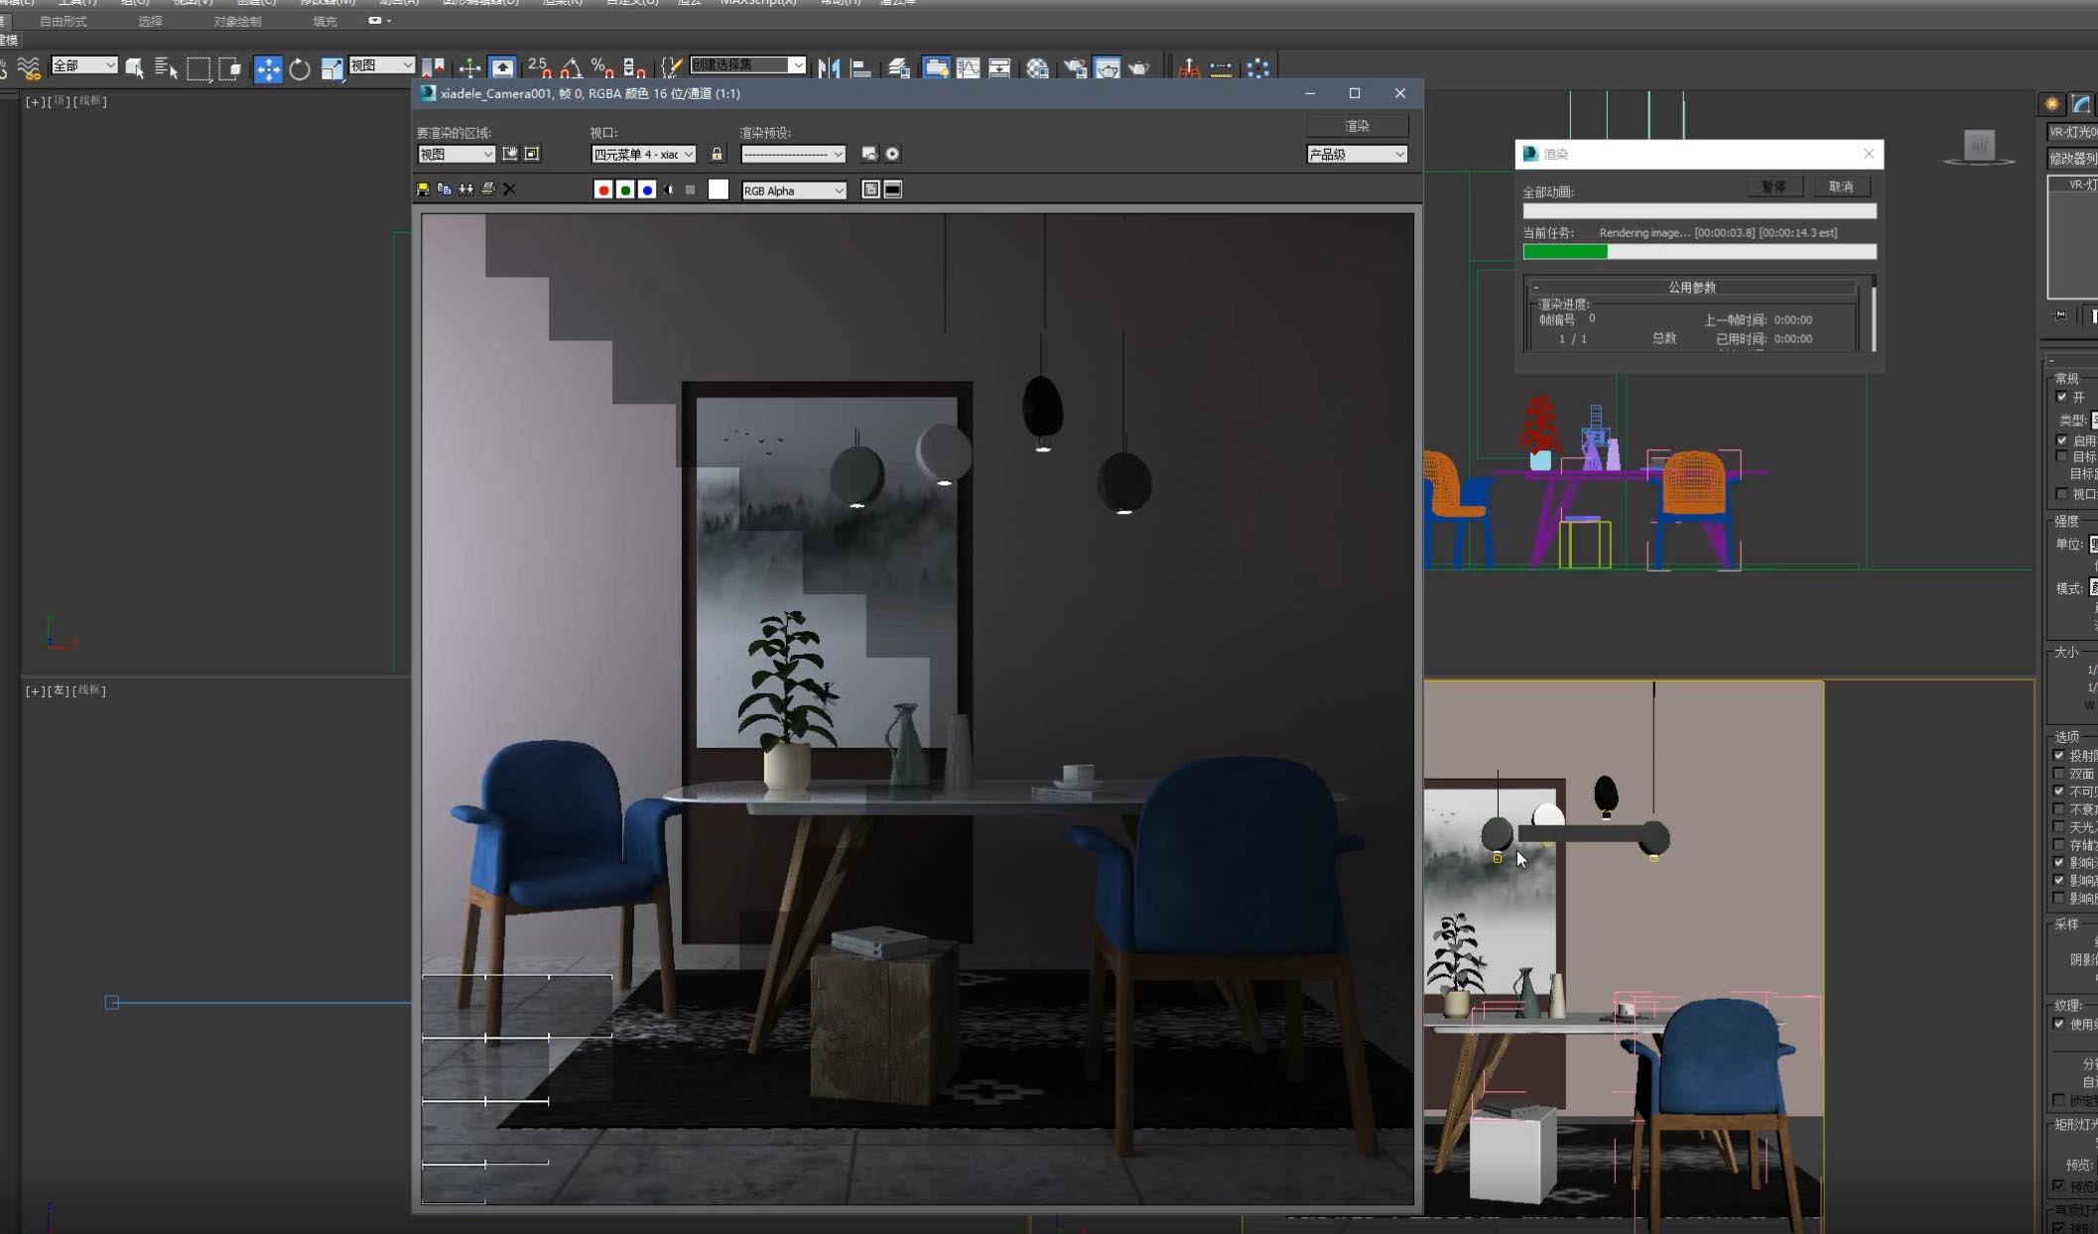Screen dimensions: 2098x1234
Task: Open the 视口 四元菜单 4 dropdown
Action: click(x=643, y=154)
